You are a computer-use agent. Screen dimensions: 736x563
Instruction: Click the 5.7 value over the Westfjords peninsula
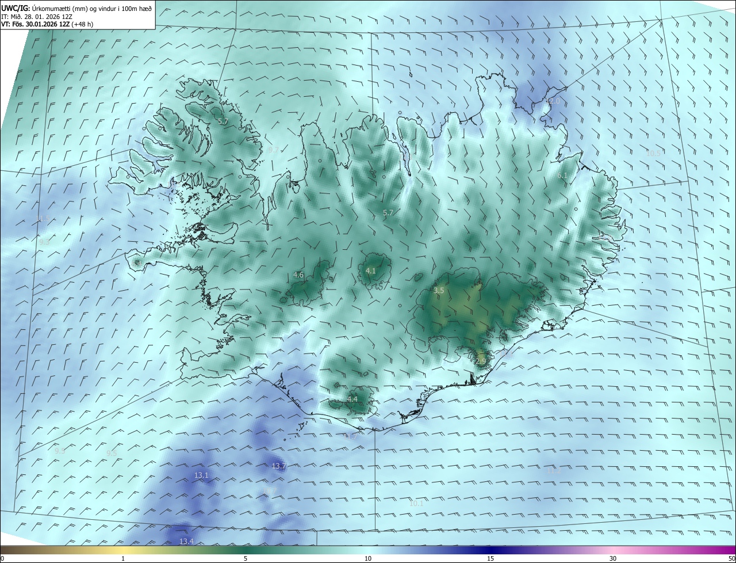point(224,121)
